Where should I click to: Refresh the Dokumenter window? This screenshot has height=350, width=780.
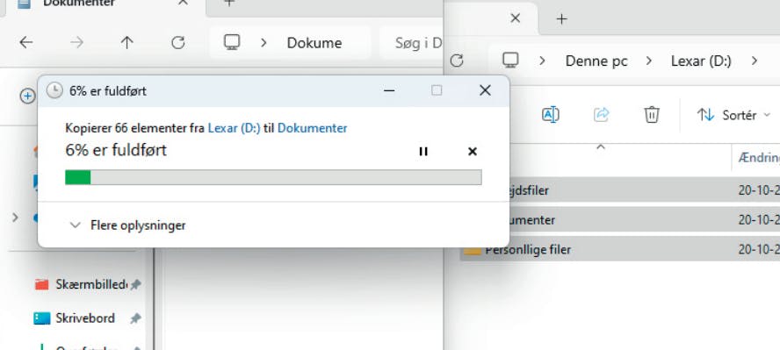pos(178,43)
